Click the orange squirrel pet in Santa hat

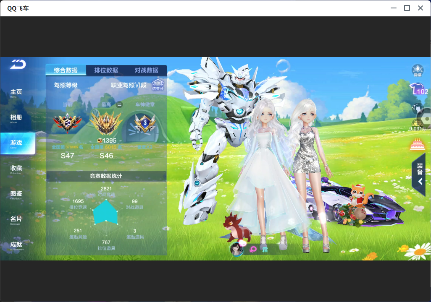359,195
